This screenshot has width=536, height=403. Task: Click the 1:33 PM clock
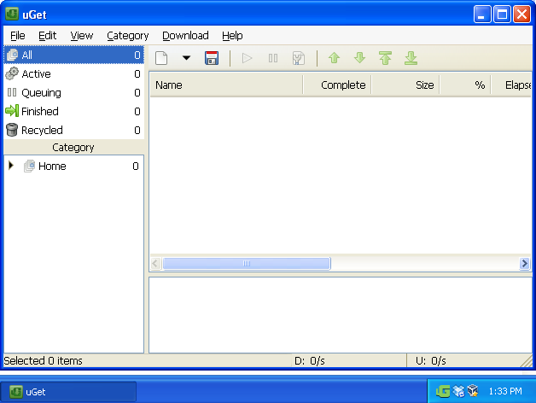point(505,391)
